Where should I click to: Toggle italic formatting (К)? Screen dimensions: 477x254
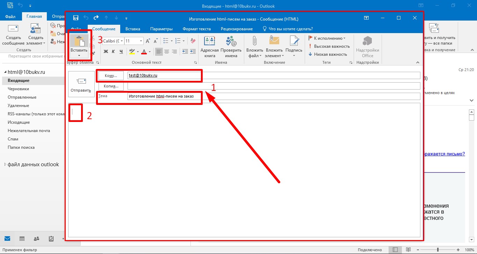[x=114, y=52]
